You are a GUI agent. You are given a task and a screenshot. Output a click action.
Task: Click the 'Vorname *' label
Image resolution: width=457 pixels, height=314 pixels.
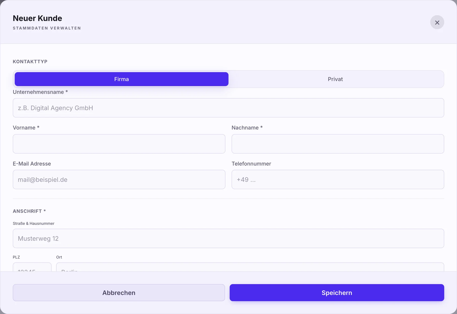click(26, 128)
